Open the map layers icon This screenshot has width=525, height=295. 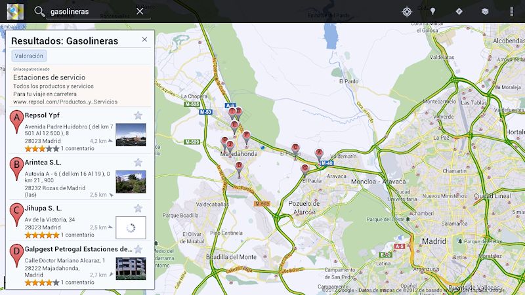point(485,12)
